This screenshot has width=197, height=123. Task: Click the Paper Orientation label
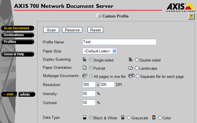(58, 68)
